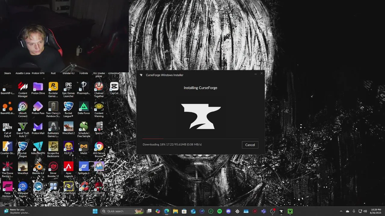Open Epic Games Launcher shortcut

69,90
